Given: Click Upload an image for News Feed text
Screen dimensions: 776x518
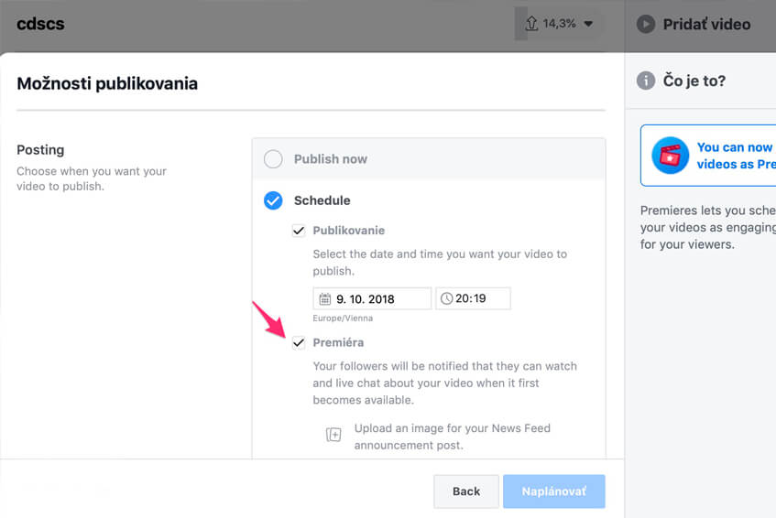Looking at the screenshot, I should (452, 437).
